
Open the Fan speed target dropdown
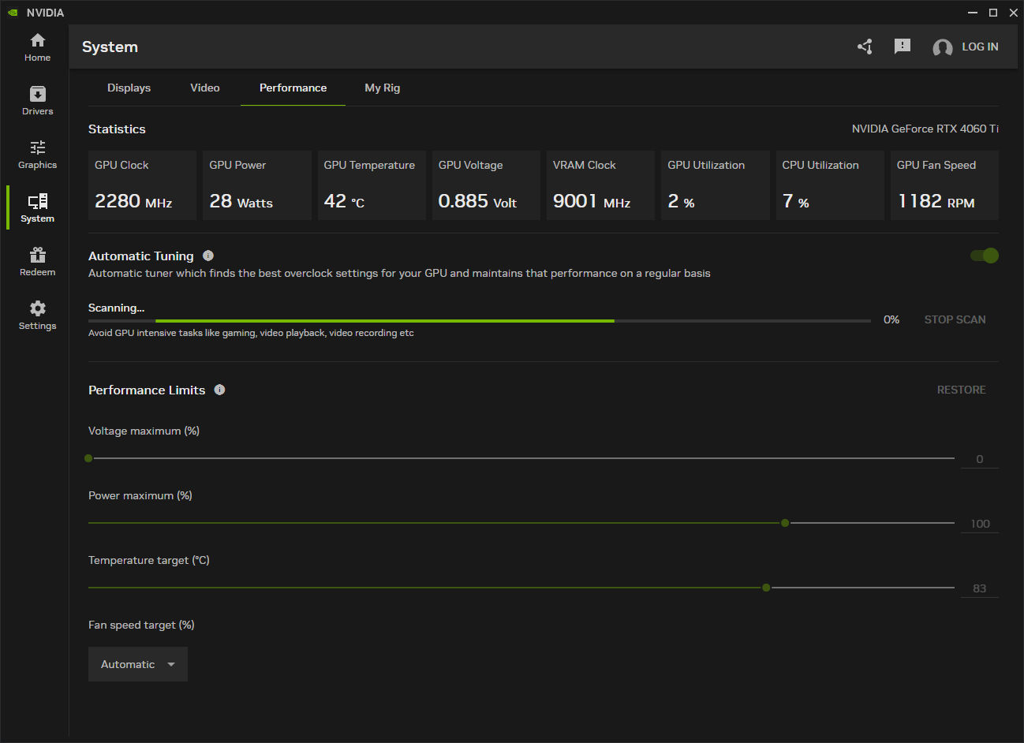tap(137, 663)
